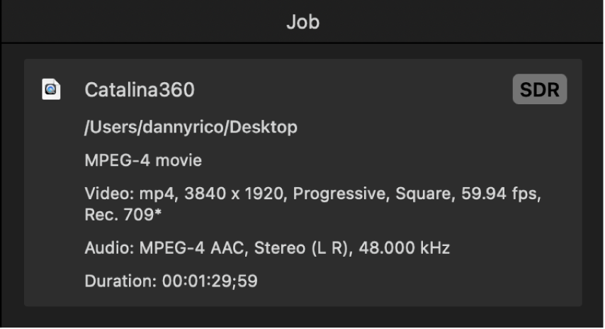Click the Audio: label
Image resolution: width=605 pixels, height=329 pixels.
[x=103, y=248]
